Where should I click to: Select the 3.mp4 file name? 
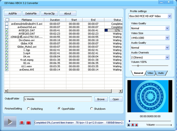(27, 53)
